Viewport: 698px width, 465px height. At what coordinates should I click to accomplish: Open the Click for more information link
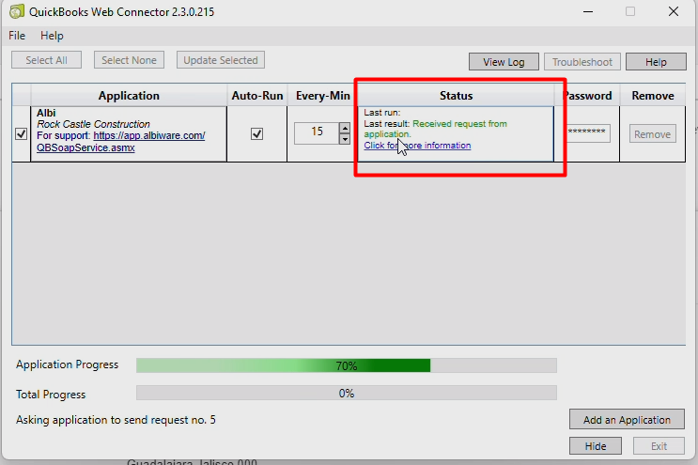click(417, 146)
